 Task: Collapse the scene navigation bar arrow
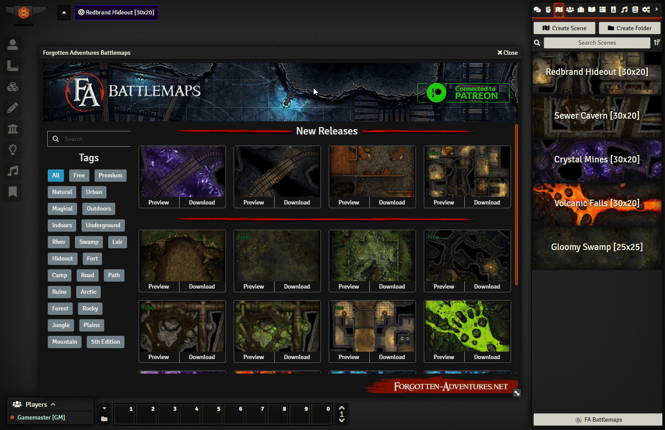(64, 13)
